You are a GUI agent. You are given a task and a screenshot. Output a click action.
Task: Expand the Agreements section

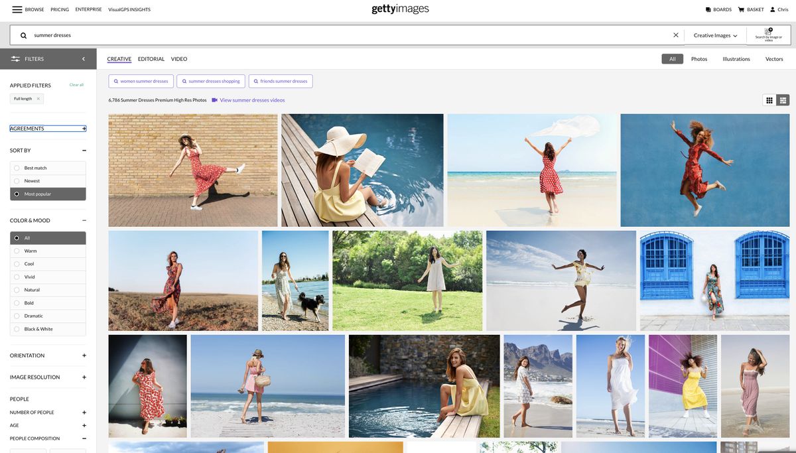[83, 127]
